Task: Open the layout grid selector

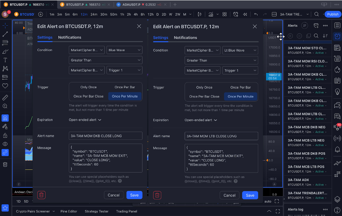Action: pyautogui.click(x=224, y=14)
